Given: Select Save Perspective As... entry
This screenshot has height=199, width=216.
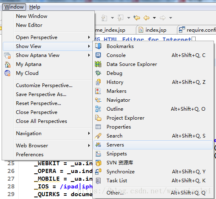Looking at the screenshot, I should click(x=41, y=94).
